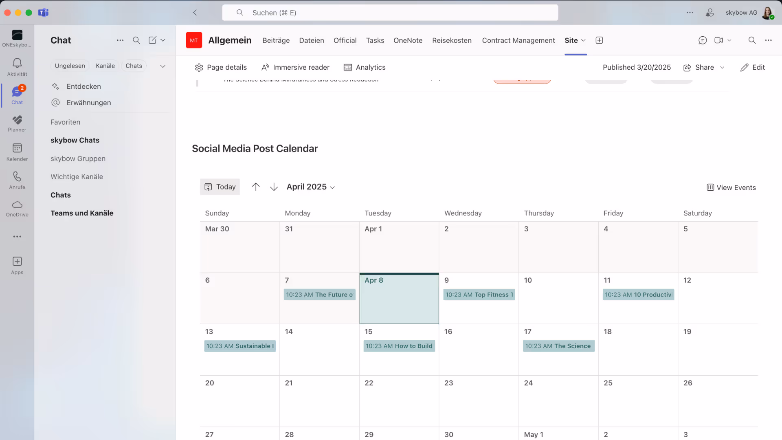Screen dimensions: 782x440
Task: Open the Chat app in the left rail
Action: 17,95
